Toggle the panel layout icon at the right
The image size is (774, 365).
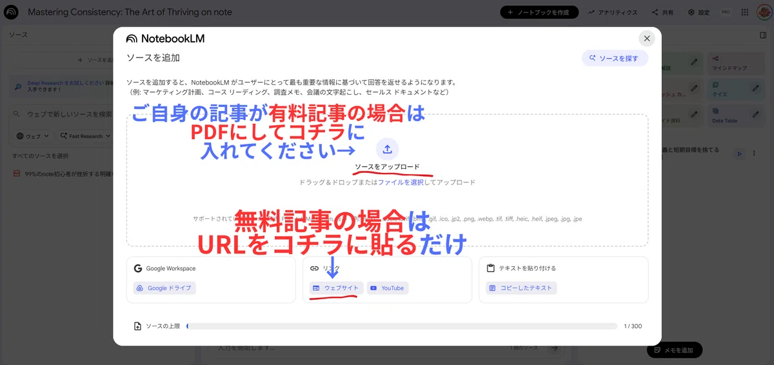[x=763, y=35]
